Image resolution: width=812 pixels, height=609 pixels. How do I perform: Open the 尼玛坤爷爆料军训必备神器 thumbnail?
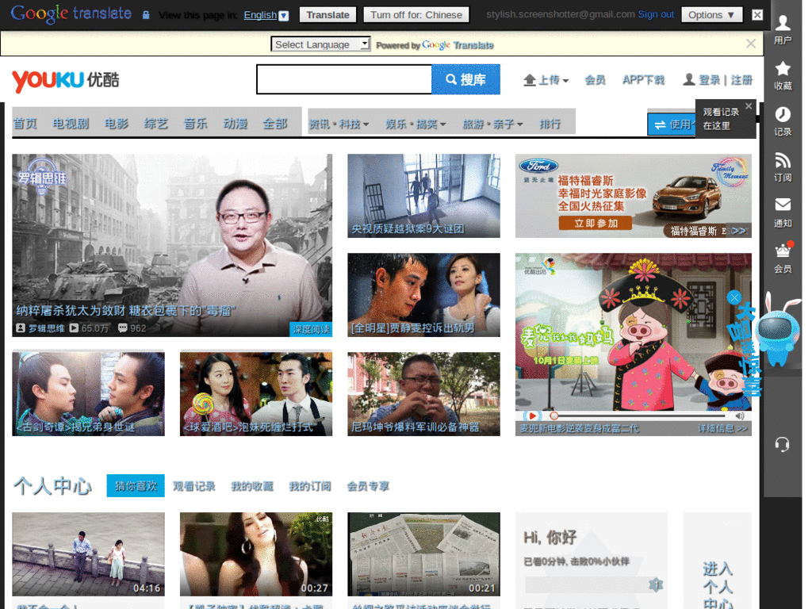pyautogui.click(x=423, y=394)
